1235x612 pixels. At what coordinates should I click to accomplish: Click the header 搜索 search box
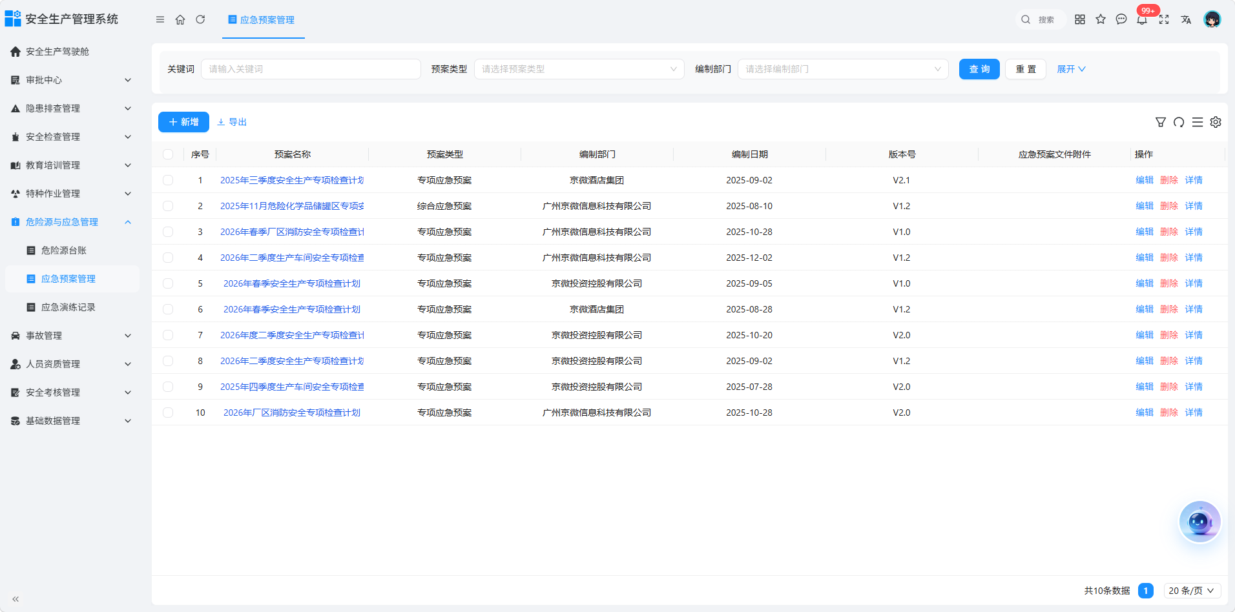pyautogui.click(x=1040, y=19)
